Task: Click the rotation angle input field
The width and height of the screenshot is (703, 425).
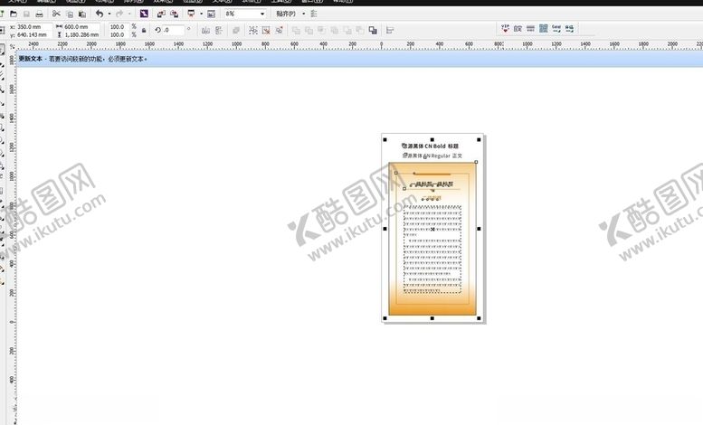Action: point(172,30)
